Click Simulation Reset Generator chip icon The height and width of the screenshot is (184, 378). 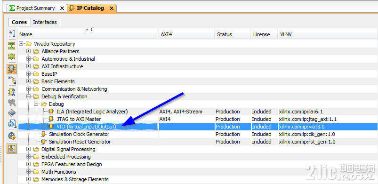coord(44,142)
